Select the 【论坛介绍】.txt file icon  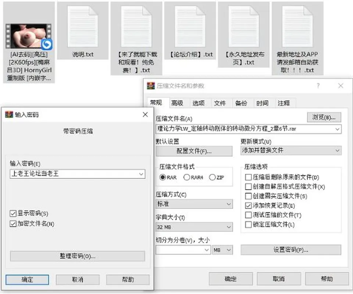(x=190, y=26)
